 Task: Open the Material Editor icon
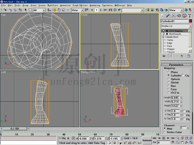pos(157,10)
